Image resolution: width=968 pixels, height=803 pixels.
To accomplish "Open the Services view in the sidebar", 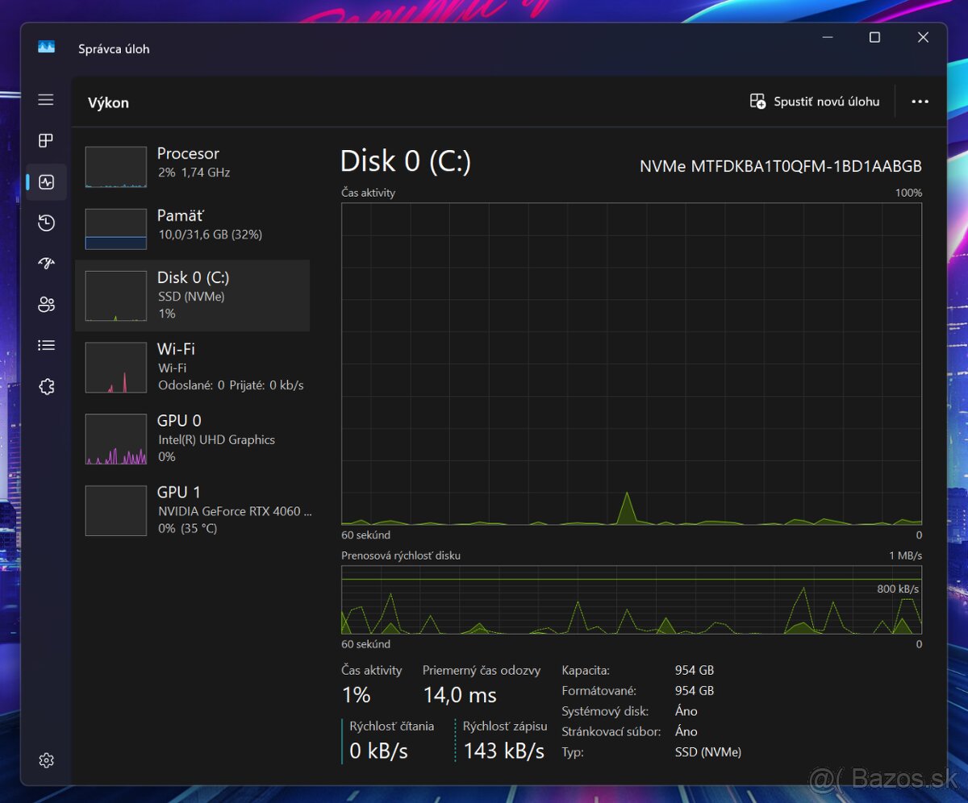I will [46, 386].
